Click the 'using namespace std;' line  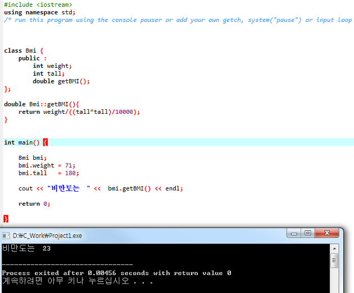click(x=39, y=12)
